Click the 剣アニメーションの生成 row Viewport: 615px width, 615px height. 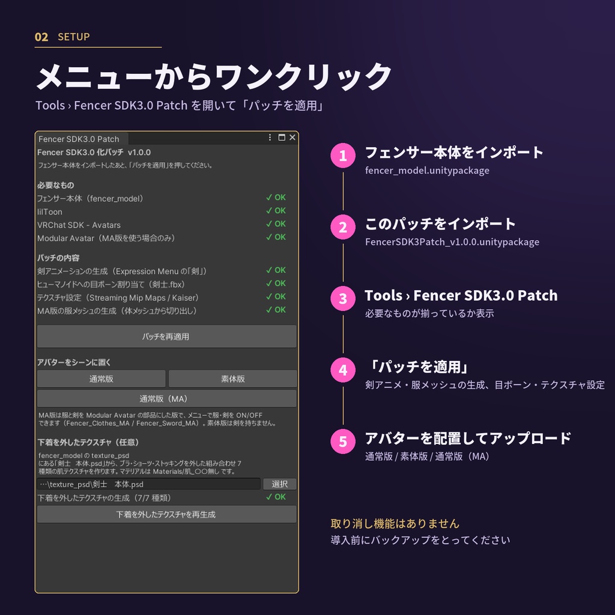162,271
